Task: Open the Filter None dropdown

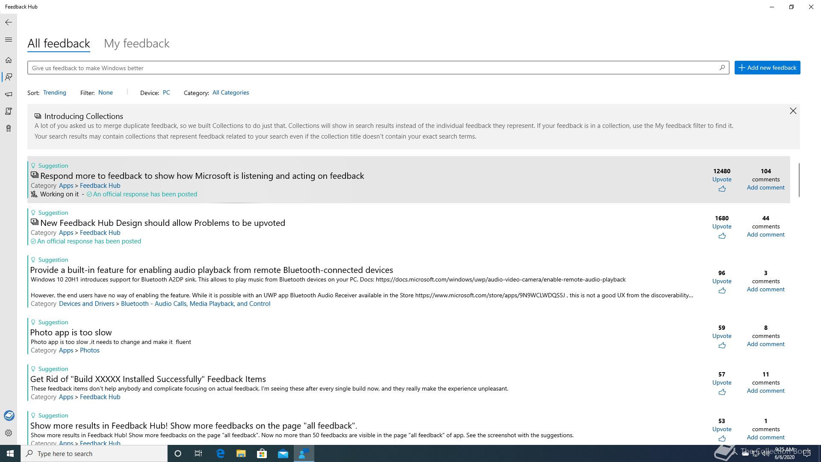Action: pos(106,92)
